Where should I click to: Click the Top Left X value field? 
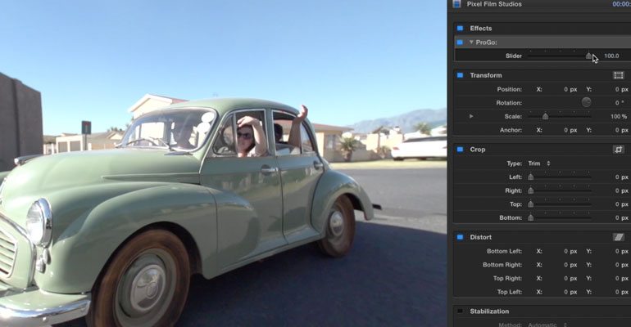click(x=570, y=292)
